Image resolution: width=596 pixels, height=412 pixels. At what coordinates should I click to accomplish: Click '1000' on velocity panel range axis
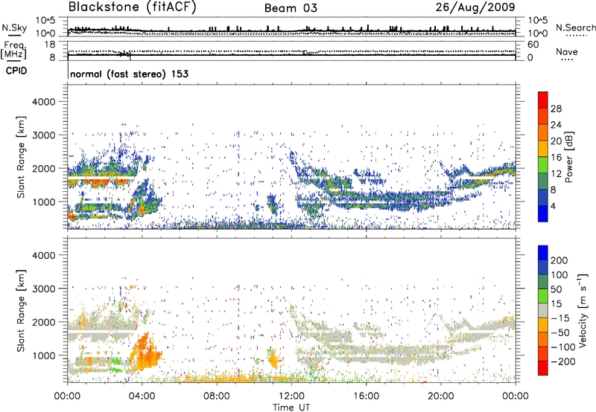pyautogui.click(x=44, y=355)
